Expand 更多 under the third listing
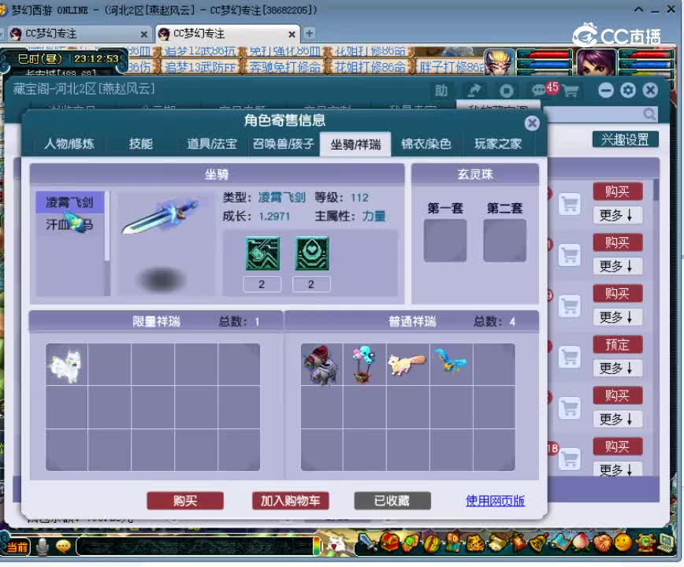Image resolution: width=684 pixels, height=567 pixels. point(617,317)
